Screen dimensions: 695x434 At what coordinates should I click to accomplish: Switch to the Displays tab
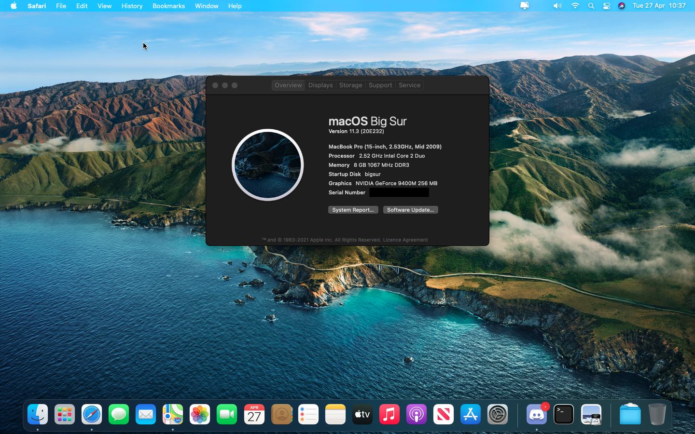coord(320,85)
